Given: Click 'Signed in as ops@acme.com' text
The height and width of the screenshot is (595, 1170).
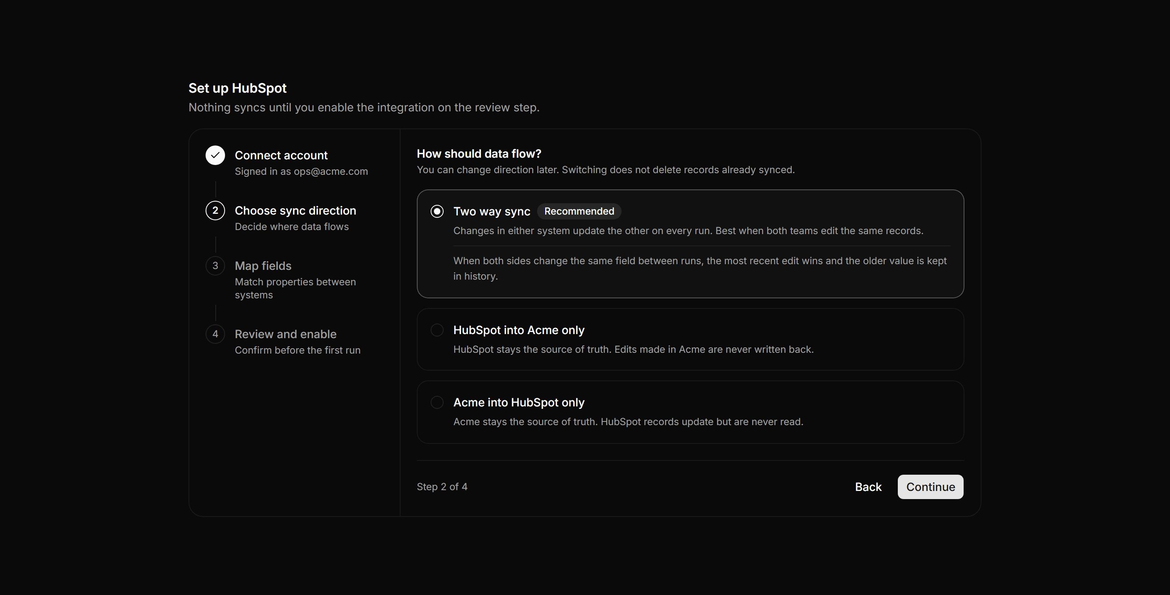Looking at the screenshot, I should click(301, 172).
